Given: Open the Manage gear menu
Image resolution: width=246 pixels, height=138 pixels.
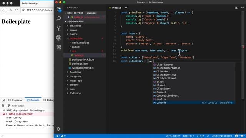Looking at the screenshot, I should click(x=59, y=129).
